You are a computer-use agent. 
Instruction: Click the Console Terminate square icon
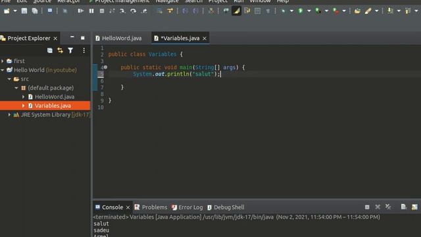pyautogui.click(x=367, y=207)
